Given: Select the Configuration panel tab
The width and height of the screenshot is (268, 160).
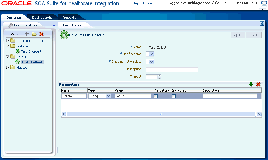Looking at the screenshot, I should pos(25,25).
